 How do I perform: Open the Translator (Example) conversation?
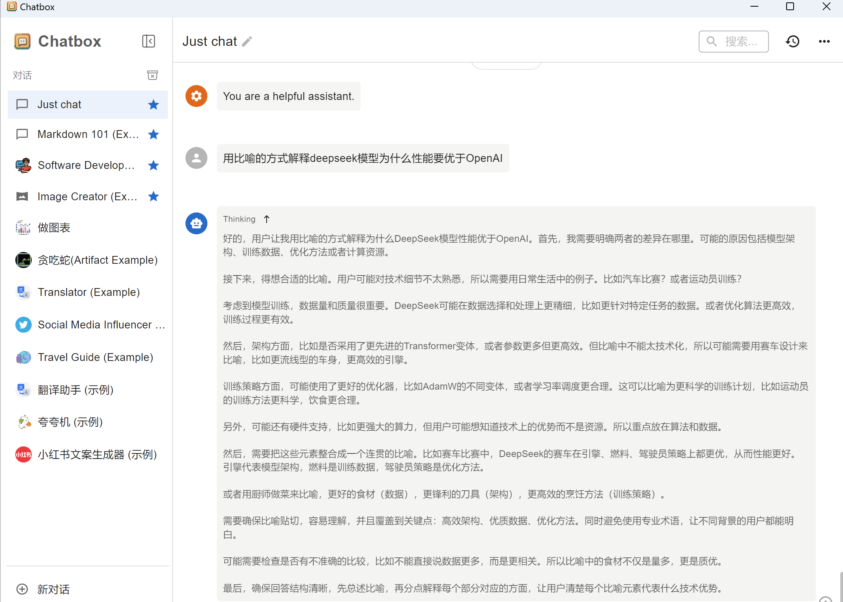click(x=89, y=292)
